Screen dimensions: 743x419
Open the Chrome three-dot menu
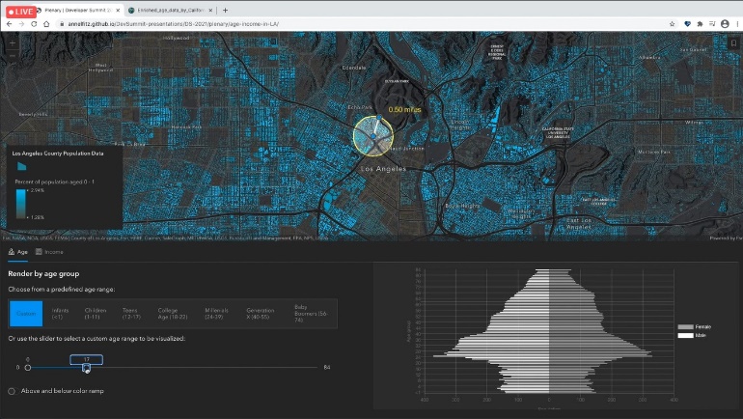(x=738, y=24)
